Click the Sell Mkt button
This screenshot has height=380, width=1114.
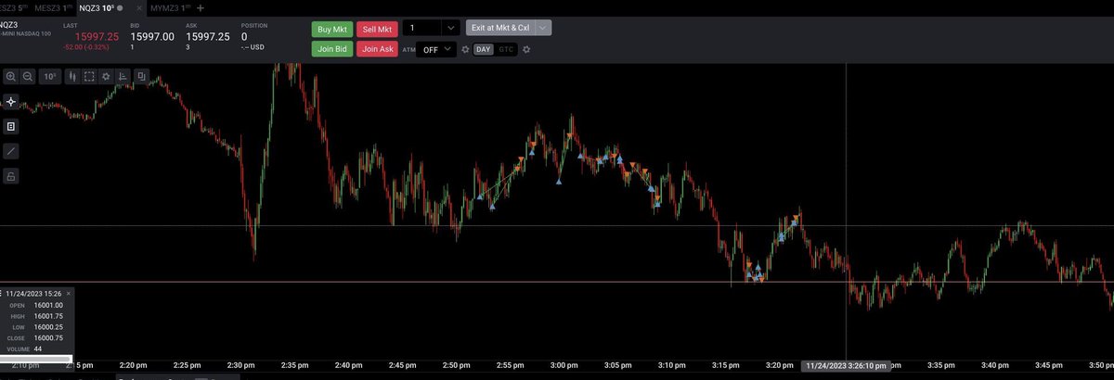(376, 29)
